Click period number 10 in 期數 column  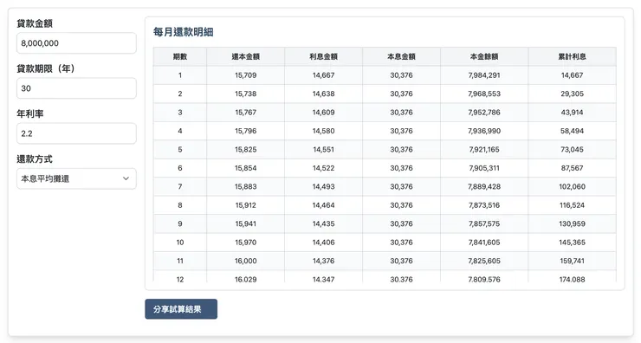[x=180, y=243]
